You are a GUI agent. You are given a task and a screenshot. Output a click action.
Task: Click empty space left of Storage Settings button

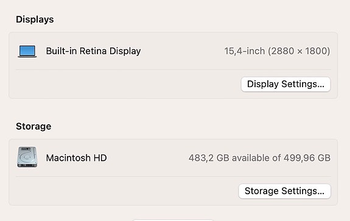[124, 191]
